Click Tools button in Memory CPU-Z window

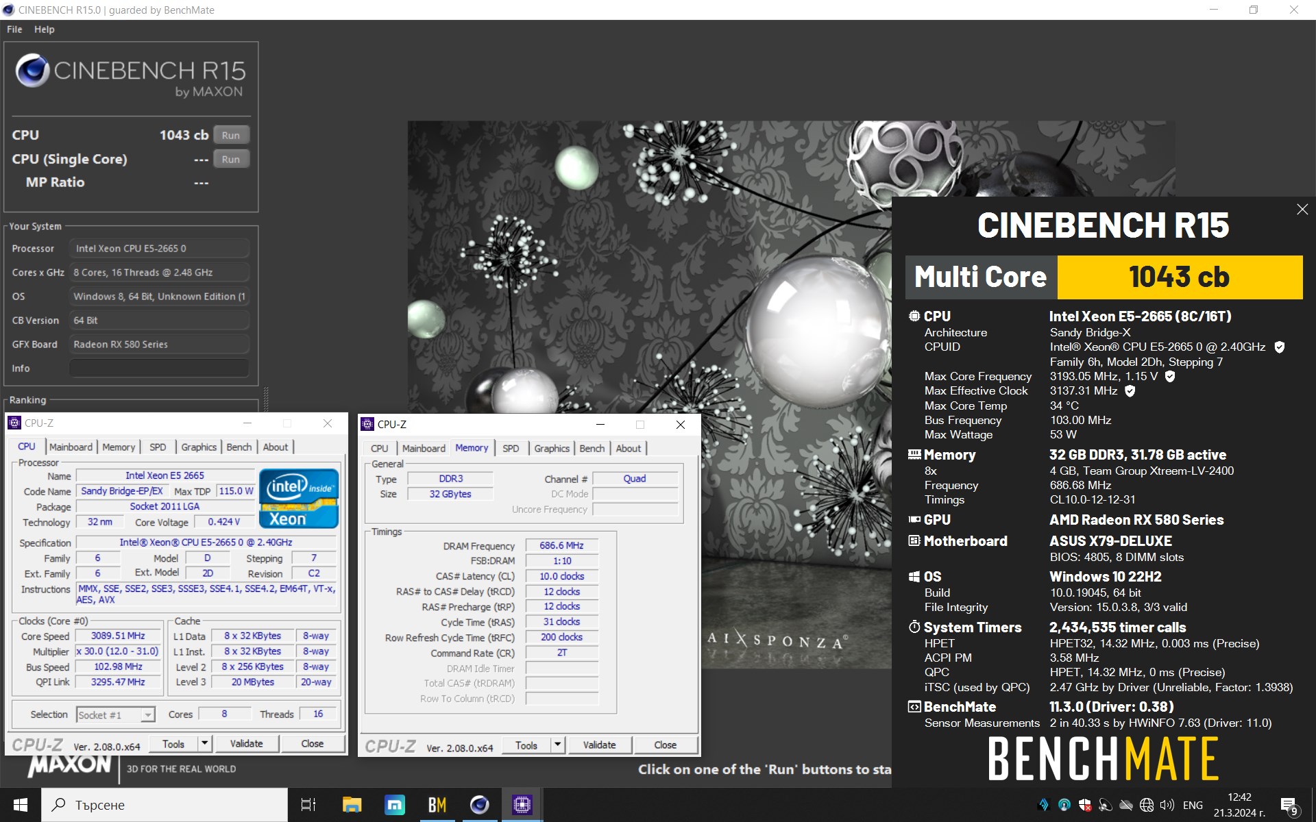coord(526,745)
